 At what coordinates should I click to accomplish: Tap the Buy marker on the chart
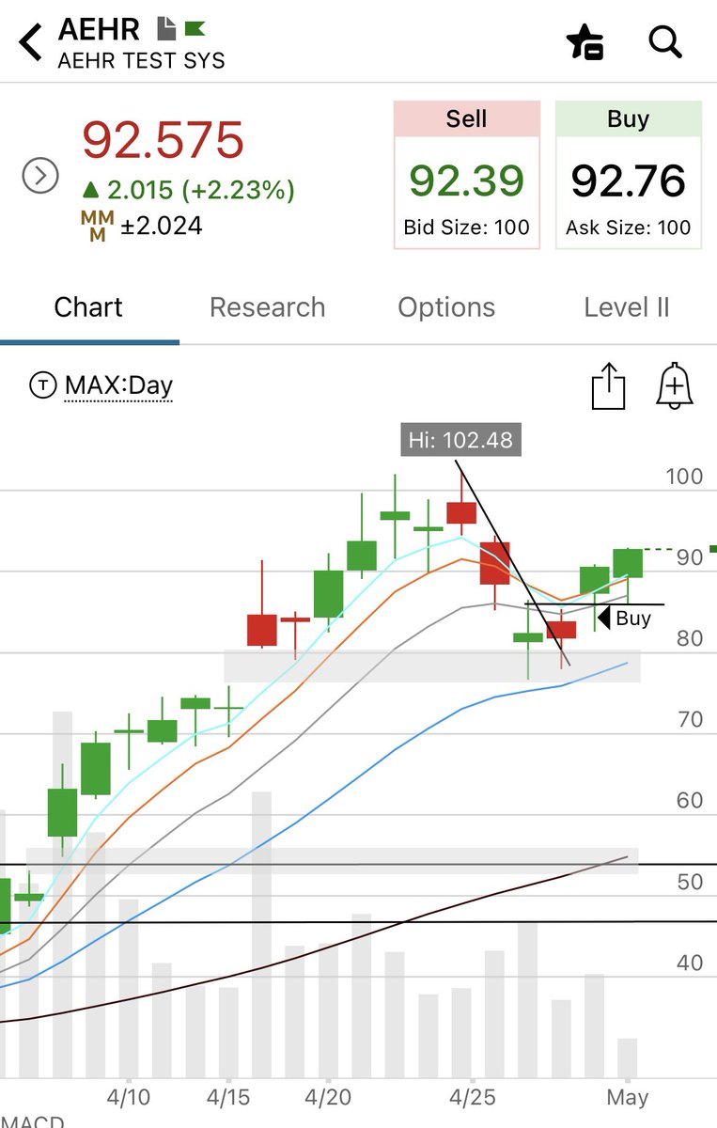tap(626, 618)
